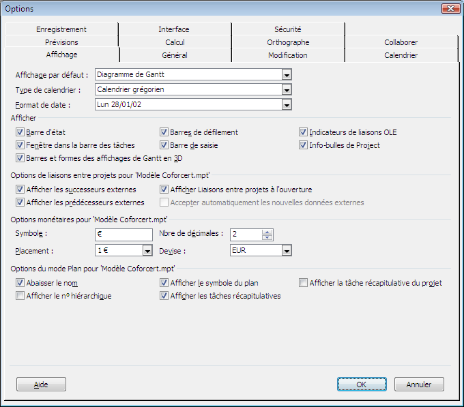The image size is (464, 407).
Task: Go to the Prévisions tab
Action: 61,42
